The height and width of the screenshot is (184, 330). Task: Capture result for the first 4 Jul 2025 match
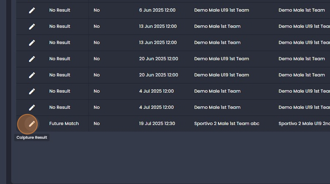tap(32, 91)
